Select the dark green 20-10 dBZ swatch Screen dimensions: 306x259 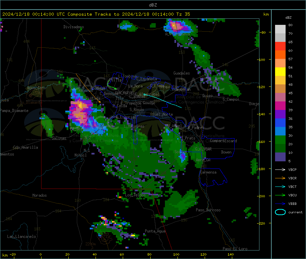280,148
